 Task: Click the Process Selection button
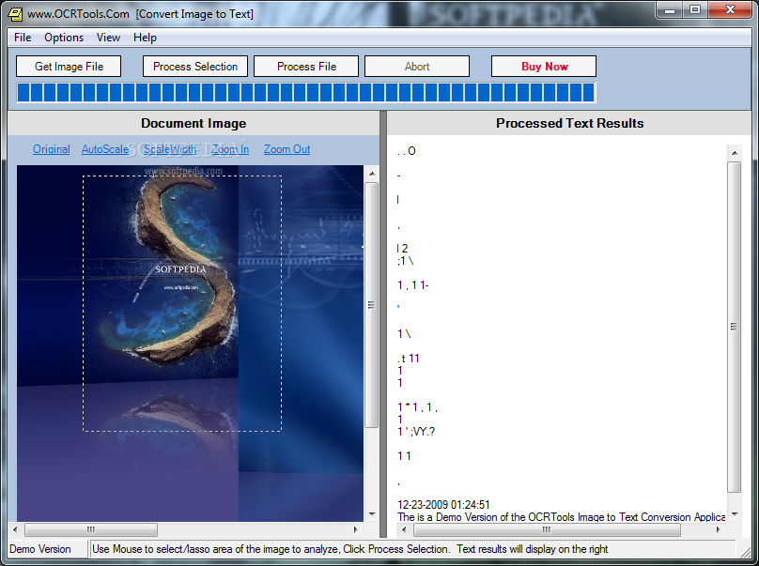click(x=195, y=67)
